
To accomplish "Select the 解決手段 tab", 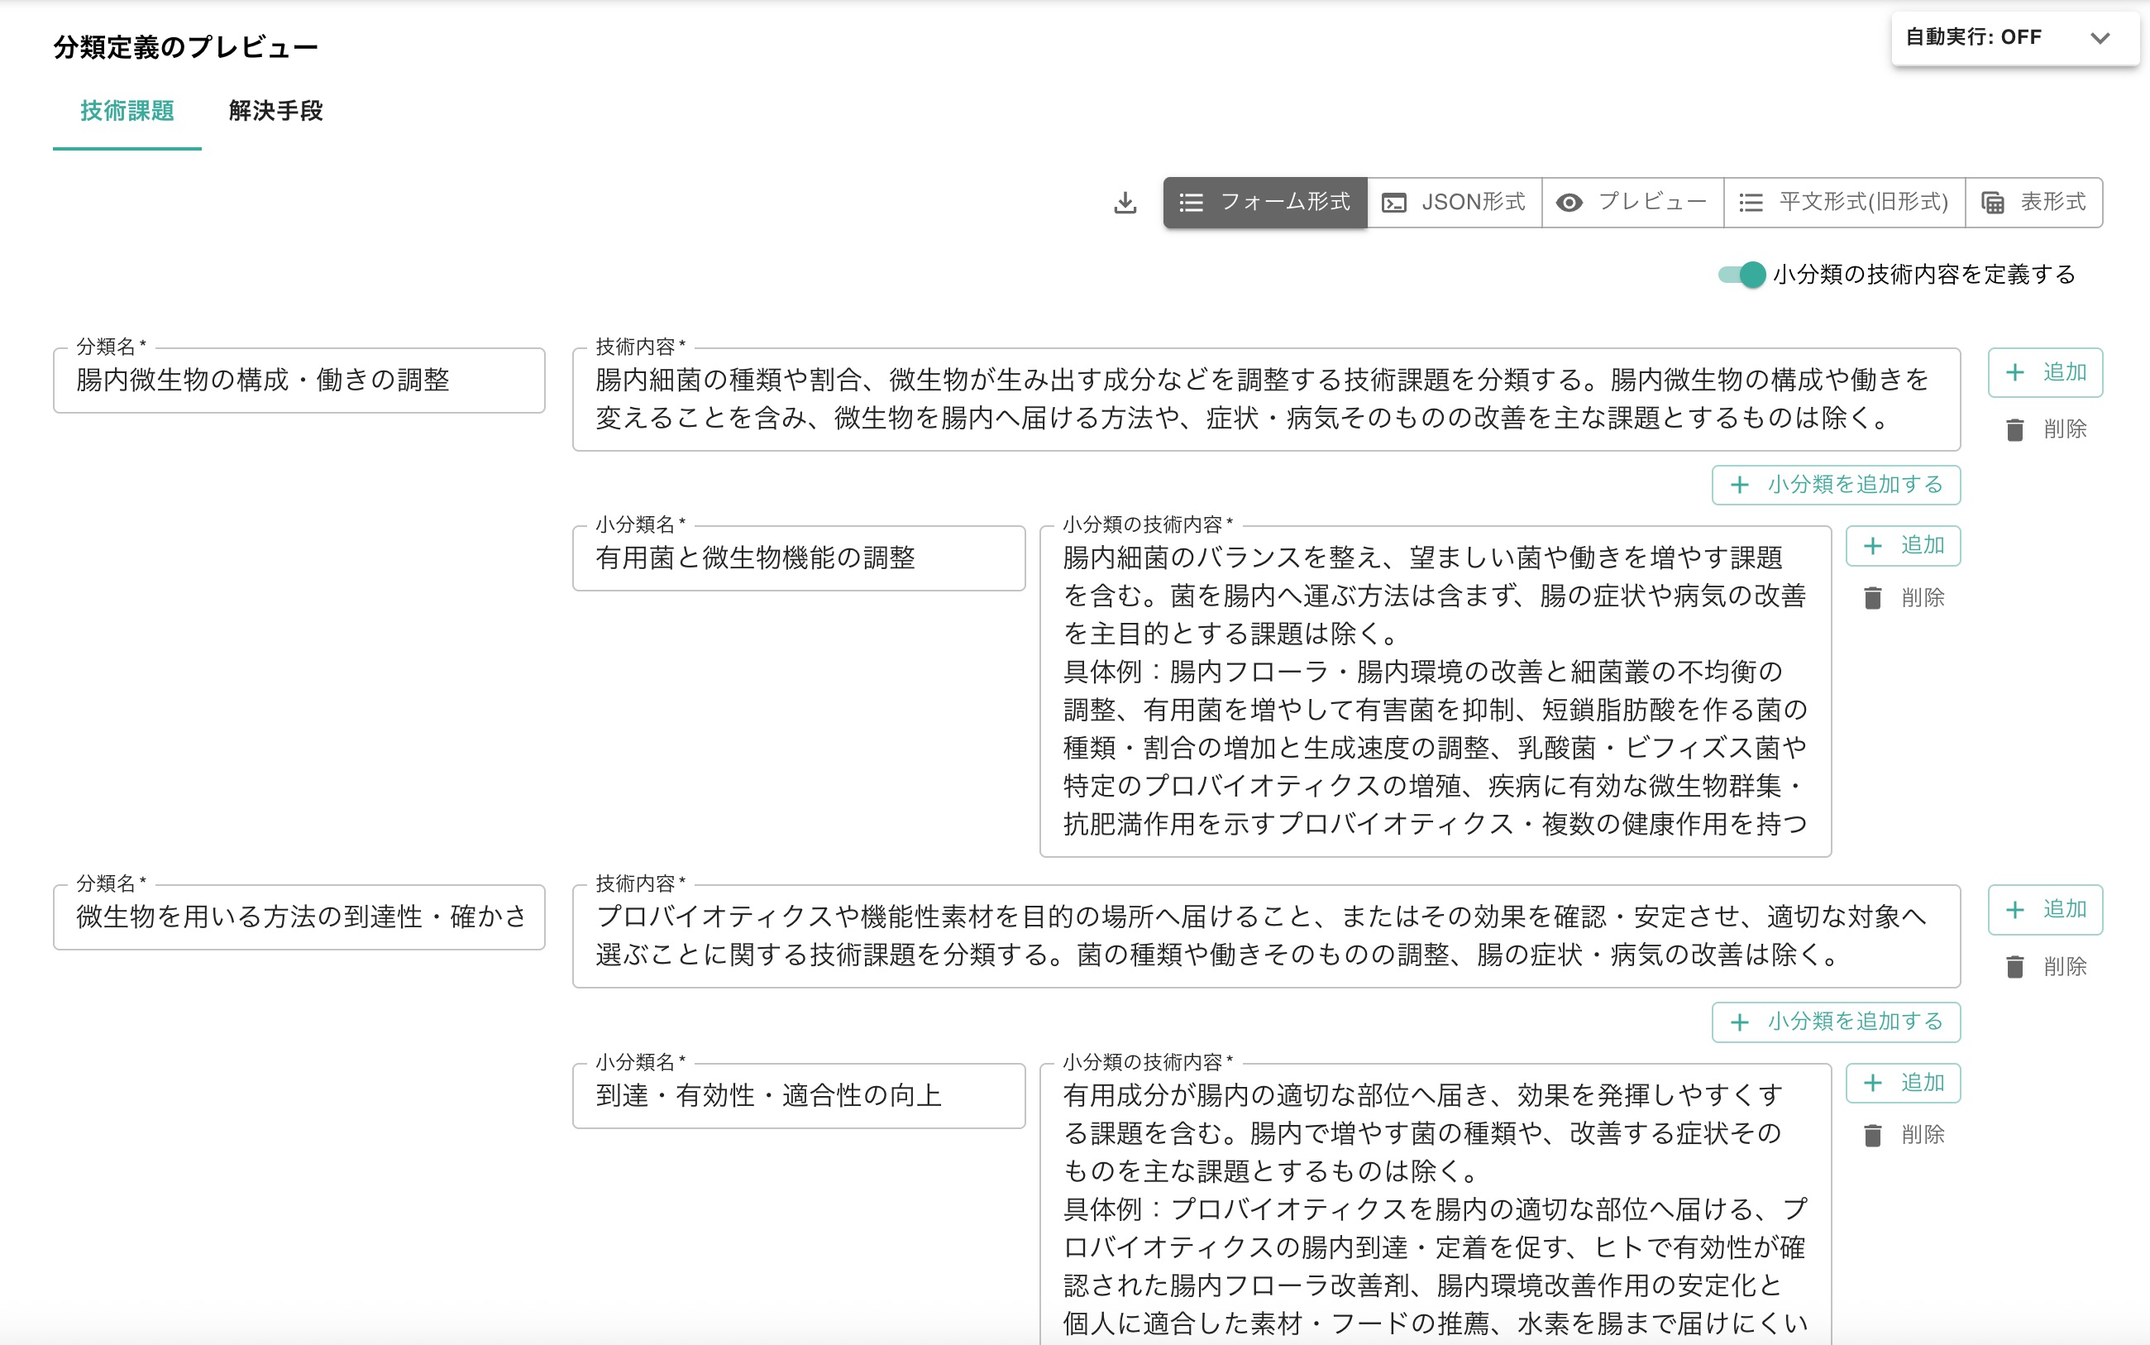I will point(275,111).
